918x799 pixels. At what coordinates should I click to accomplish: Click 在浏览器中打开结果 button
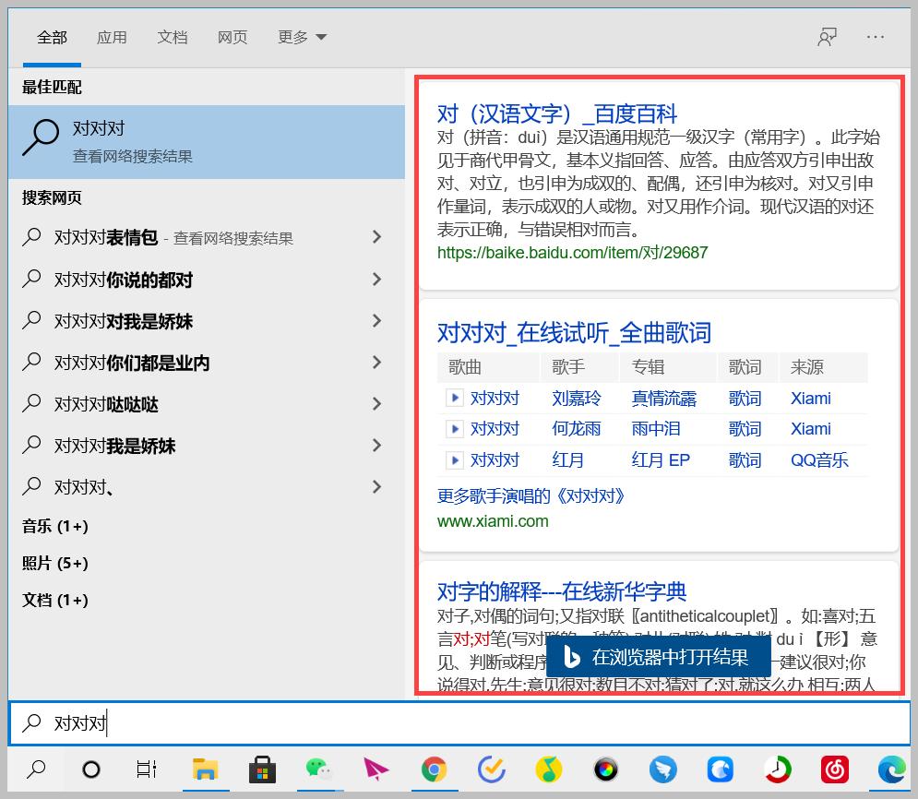(659, 657)
